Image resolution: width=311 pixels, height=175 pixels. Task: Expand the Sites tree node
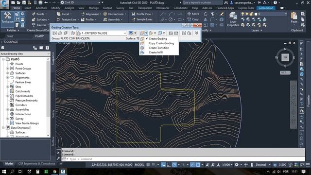(x=8, y=87)
